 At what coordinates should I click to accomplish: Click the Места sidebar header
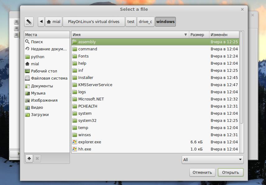[47, 35]
